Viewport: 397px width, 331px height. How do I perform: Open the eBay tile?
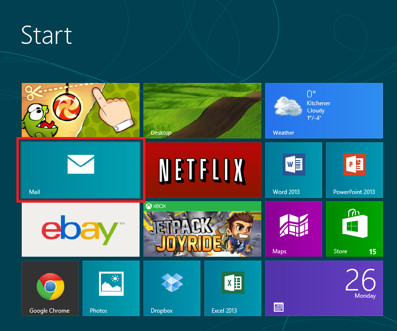coord(81,230)
